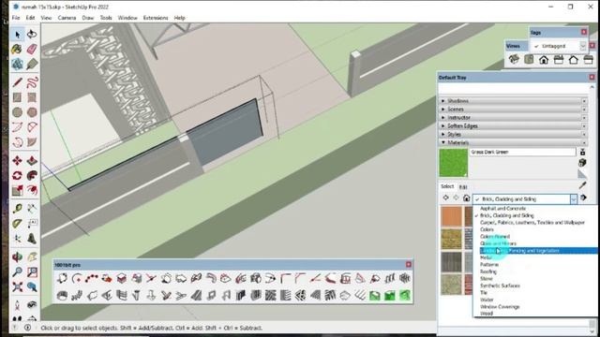
Task: Select the Protractor tool
Action: pyautogui.click(x=17, y=224)
